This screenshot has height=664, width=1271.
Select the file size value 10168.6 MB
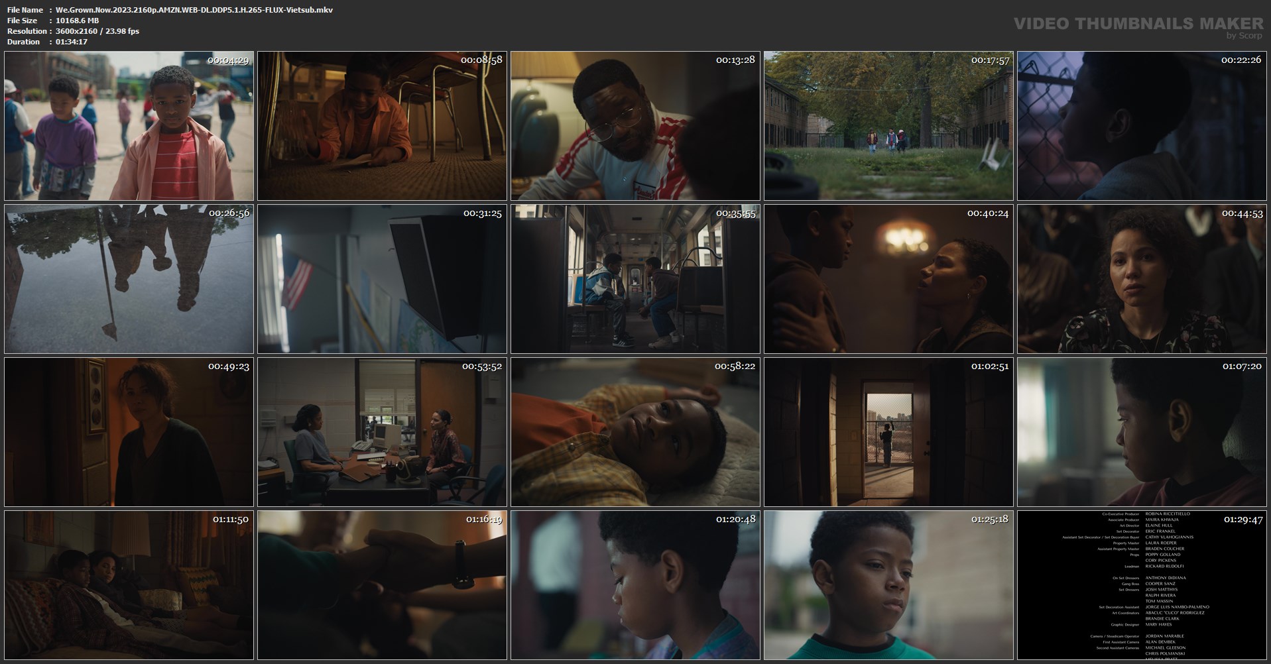point(77,21)
